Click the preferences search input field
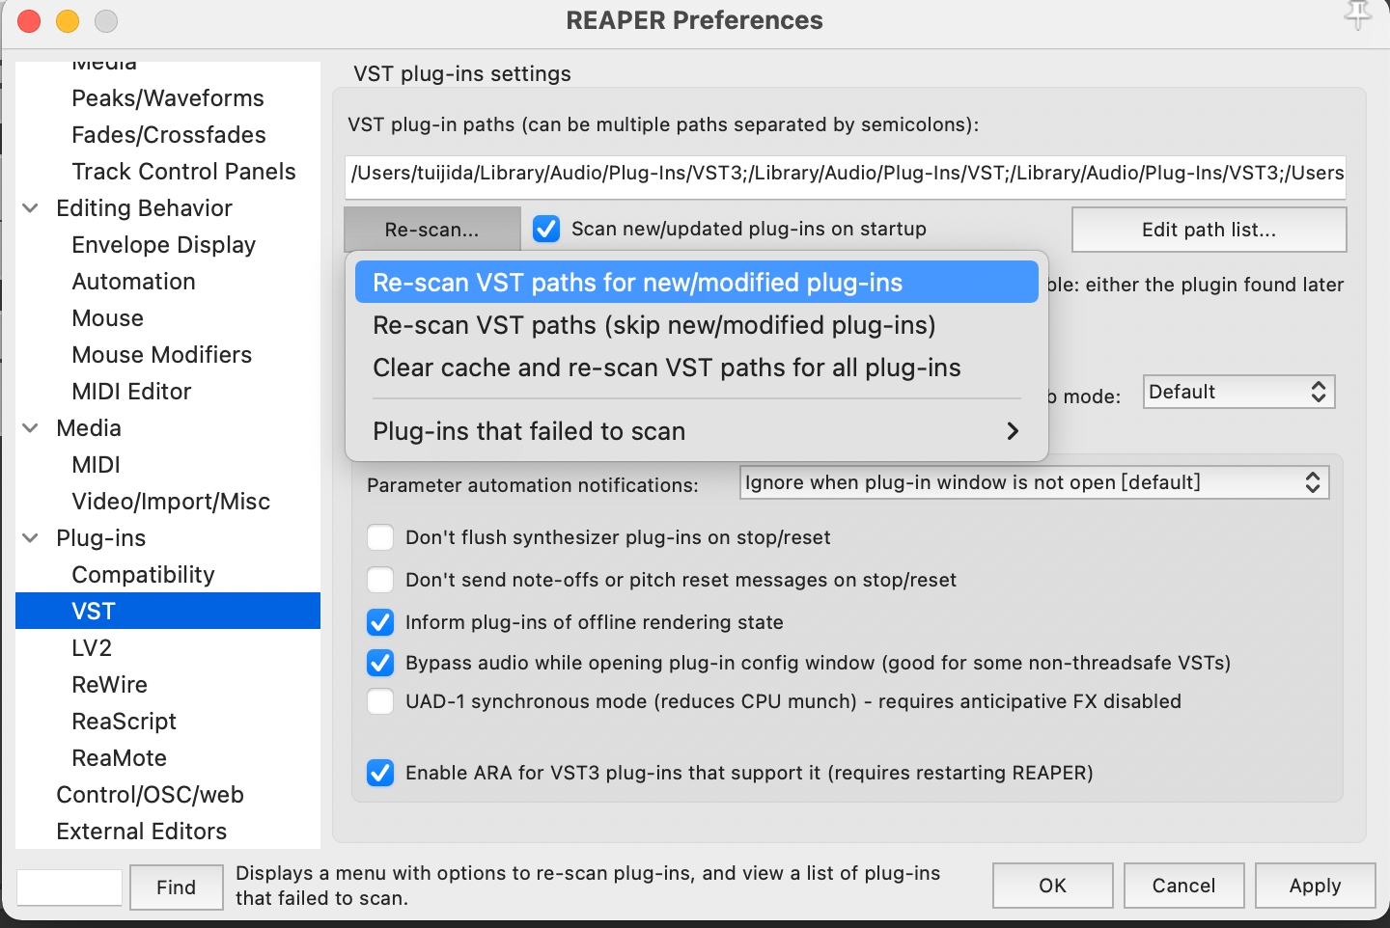The height and width of the screenshot is (928, 1390). point(69,887)
